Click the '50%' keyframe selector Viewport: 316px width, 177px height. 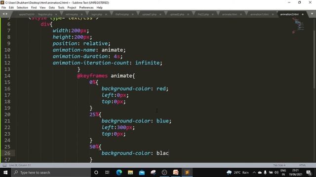click(x=94, y=147)
